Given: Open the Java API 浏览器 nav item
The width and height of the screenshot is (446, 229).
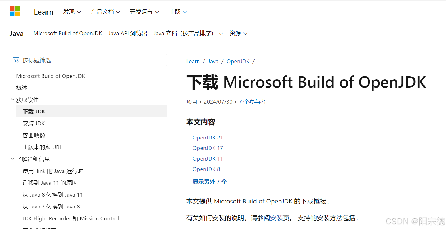Looking at the screenshot, I should coord(128,33).
